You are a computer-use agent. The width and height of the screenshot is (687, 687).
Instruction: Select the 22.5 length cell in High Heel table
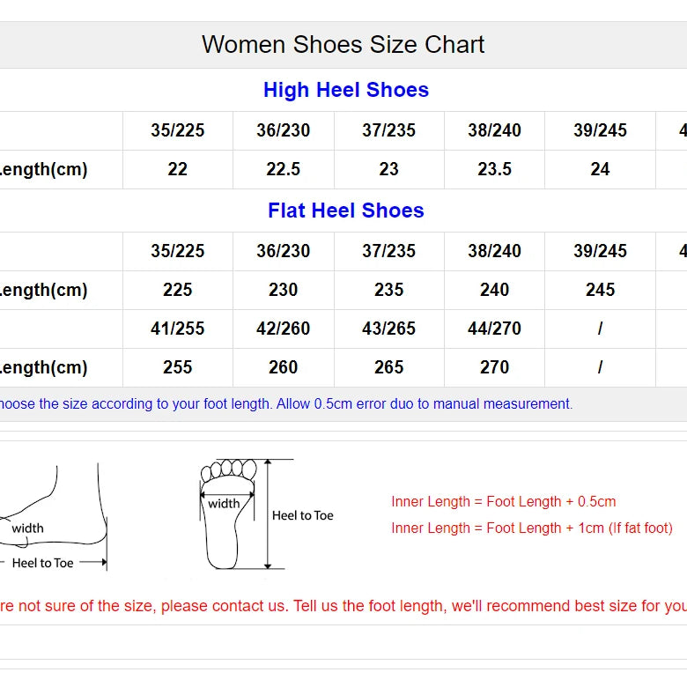click(x=283, y=169)
